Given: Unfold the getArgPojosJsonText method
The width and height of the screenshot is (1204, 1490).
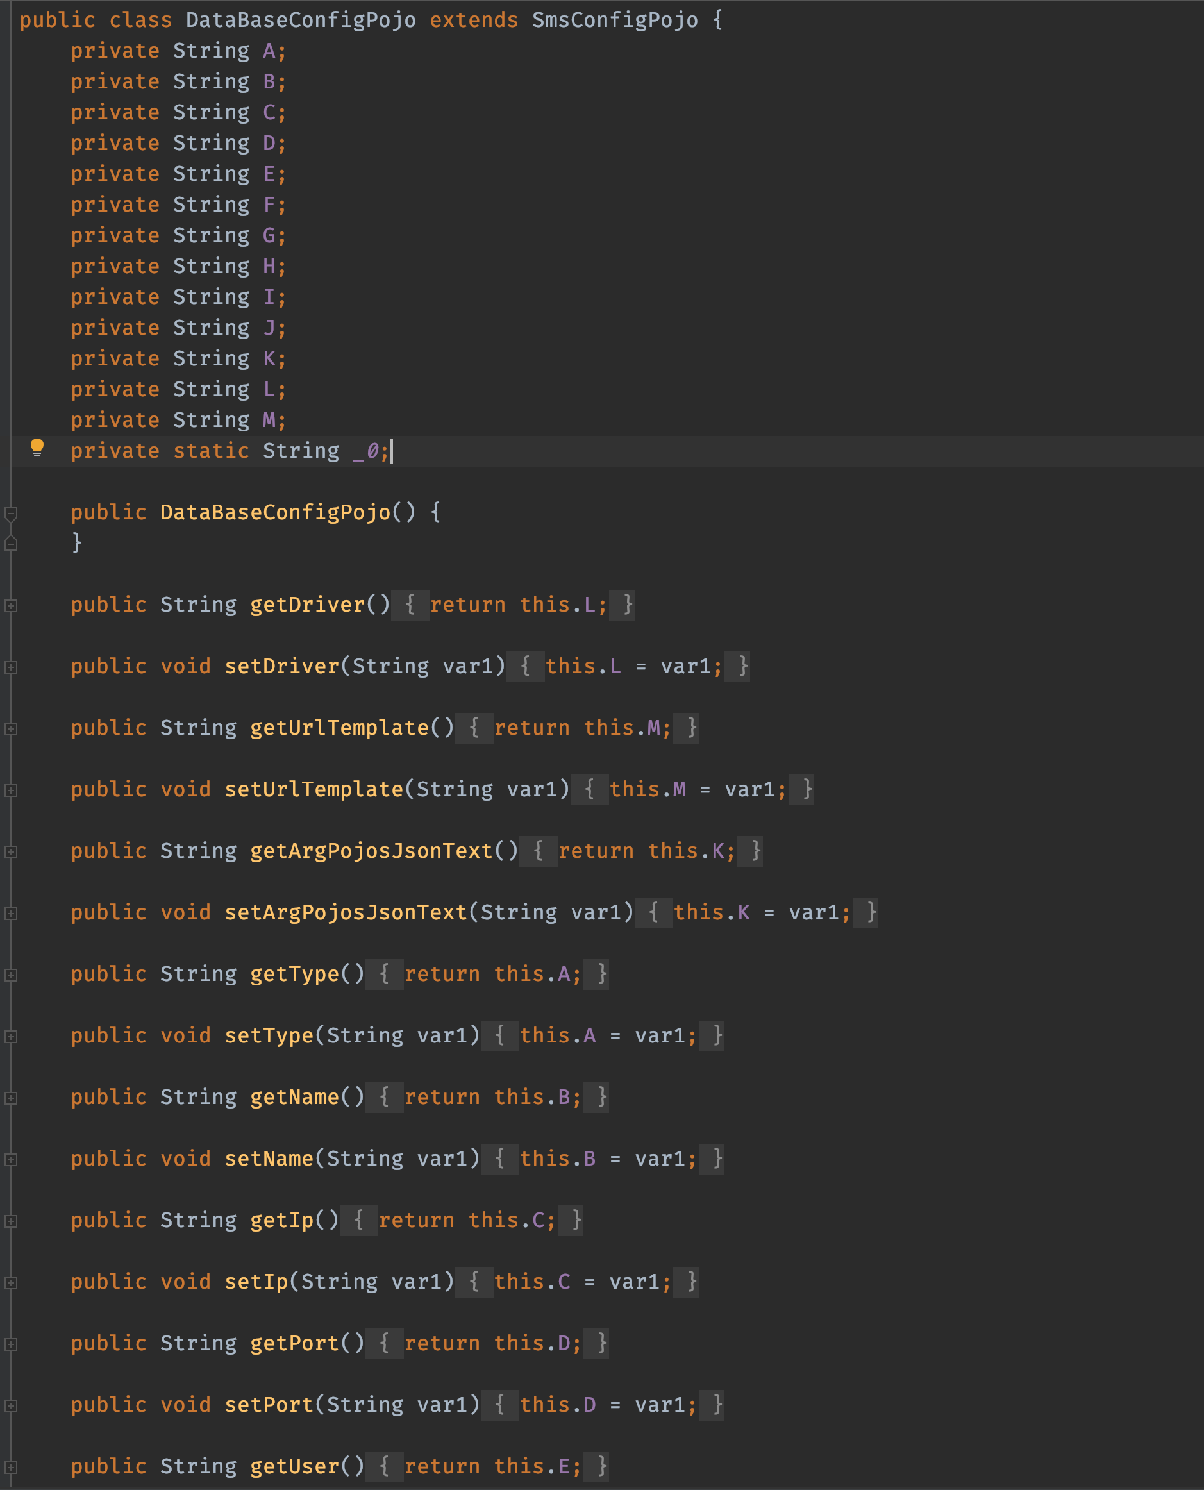Looking at the screenshot, I should [11, 852].
